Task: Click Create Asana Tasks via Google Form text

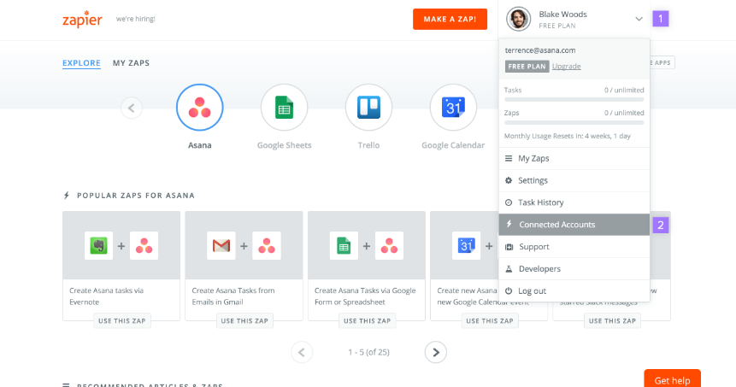Action: tap(365, 296)
